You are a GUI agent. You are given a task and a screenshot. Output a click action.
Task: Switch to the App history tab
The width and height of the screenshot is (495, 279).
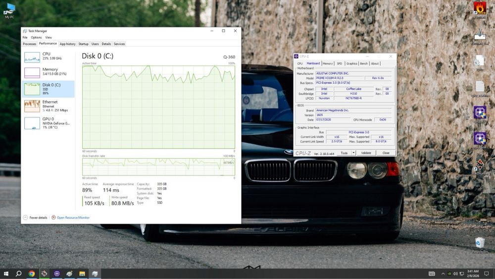67,44
